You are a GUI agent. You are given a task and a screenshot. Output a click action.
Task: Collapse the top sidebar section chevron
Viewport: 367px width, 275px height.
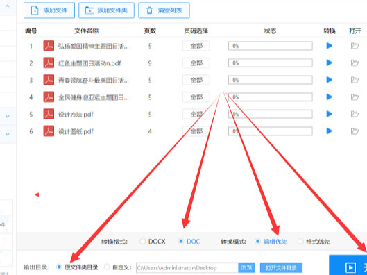pyautogui.click(x=8, y=6)
